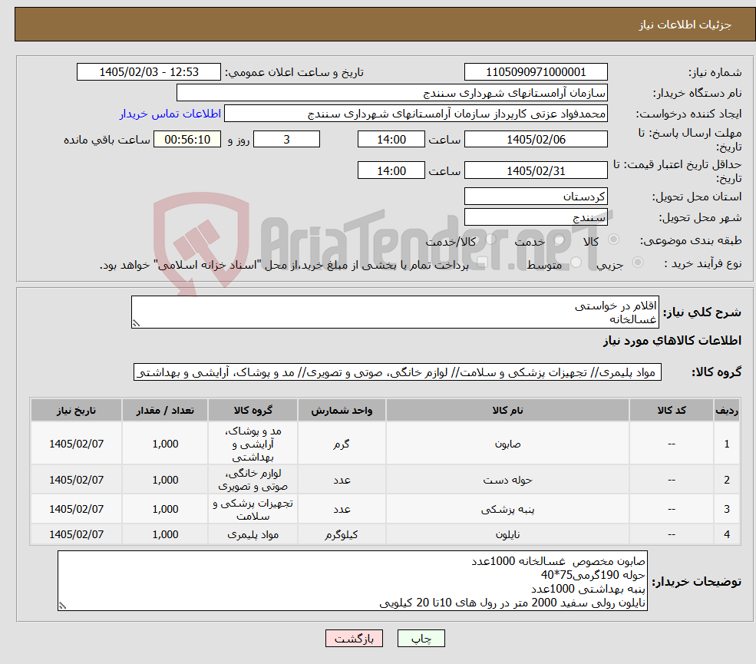Click the remaining time field 00:56:10
The image size is (756, 664).
pos(187,140)
